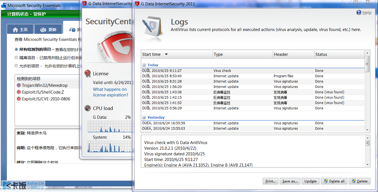Click the Start time column sort arrow
Image resolution: width=378 pixels, height=192 pixels.
click(166, 54)
